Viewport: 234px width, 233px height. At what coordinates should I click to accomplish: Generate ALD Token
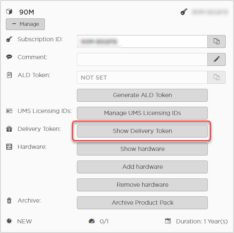142,95
